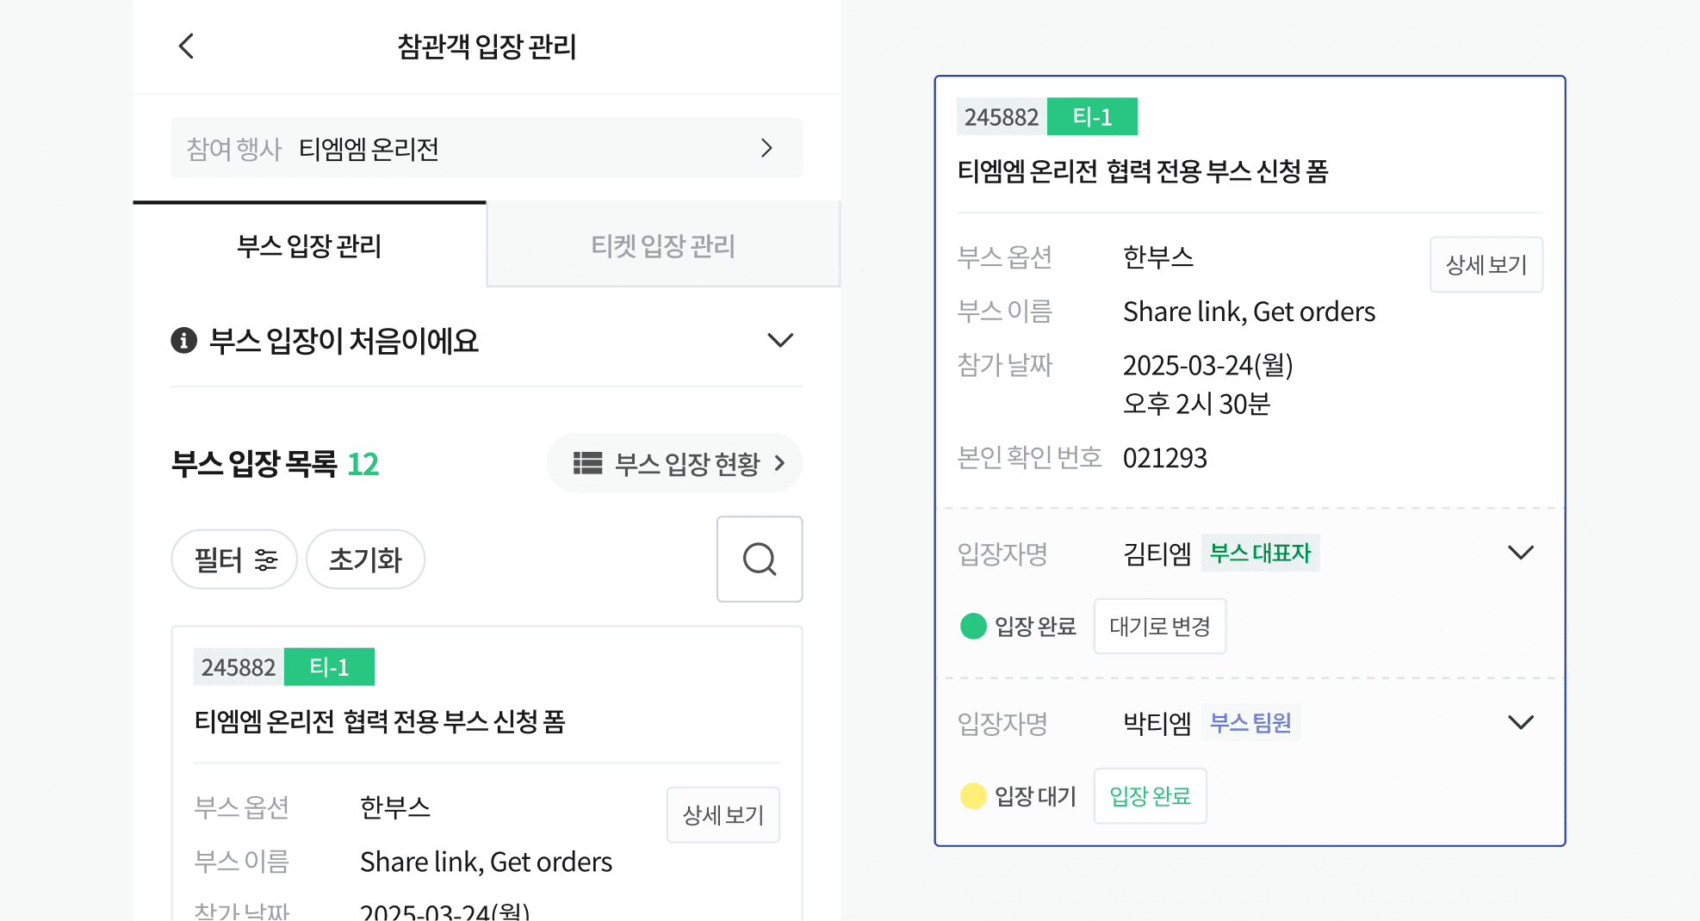This screenshot has width=1700, height=921.
Task: Click the chevron arrow in 참여 행사 row
Action: [x=767, y=148]
